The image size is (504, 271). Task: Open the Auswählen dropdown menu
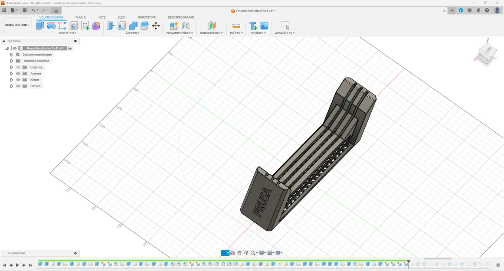[285, 33]
